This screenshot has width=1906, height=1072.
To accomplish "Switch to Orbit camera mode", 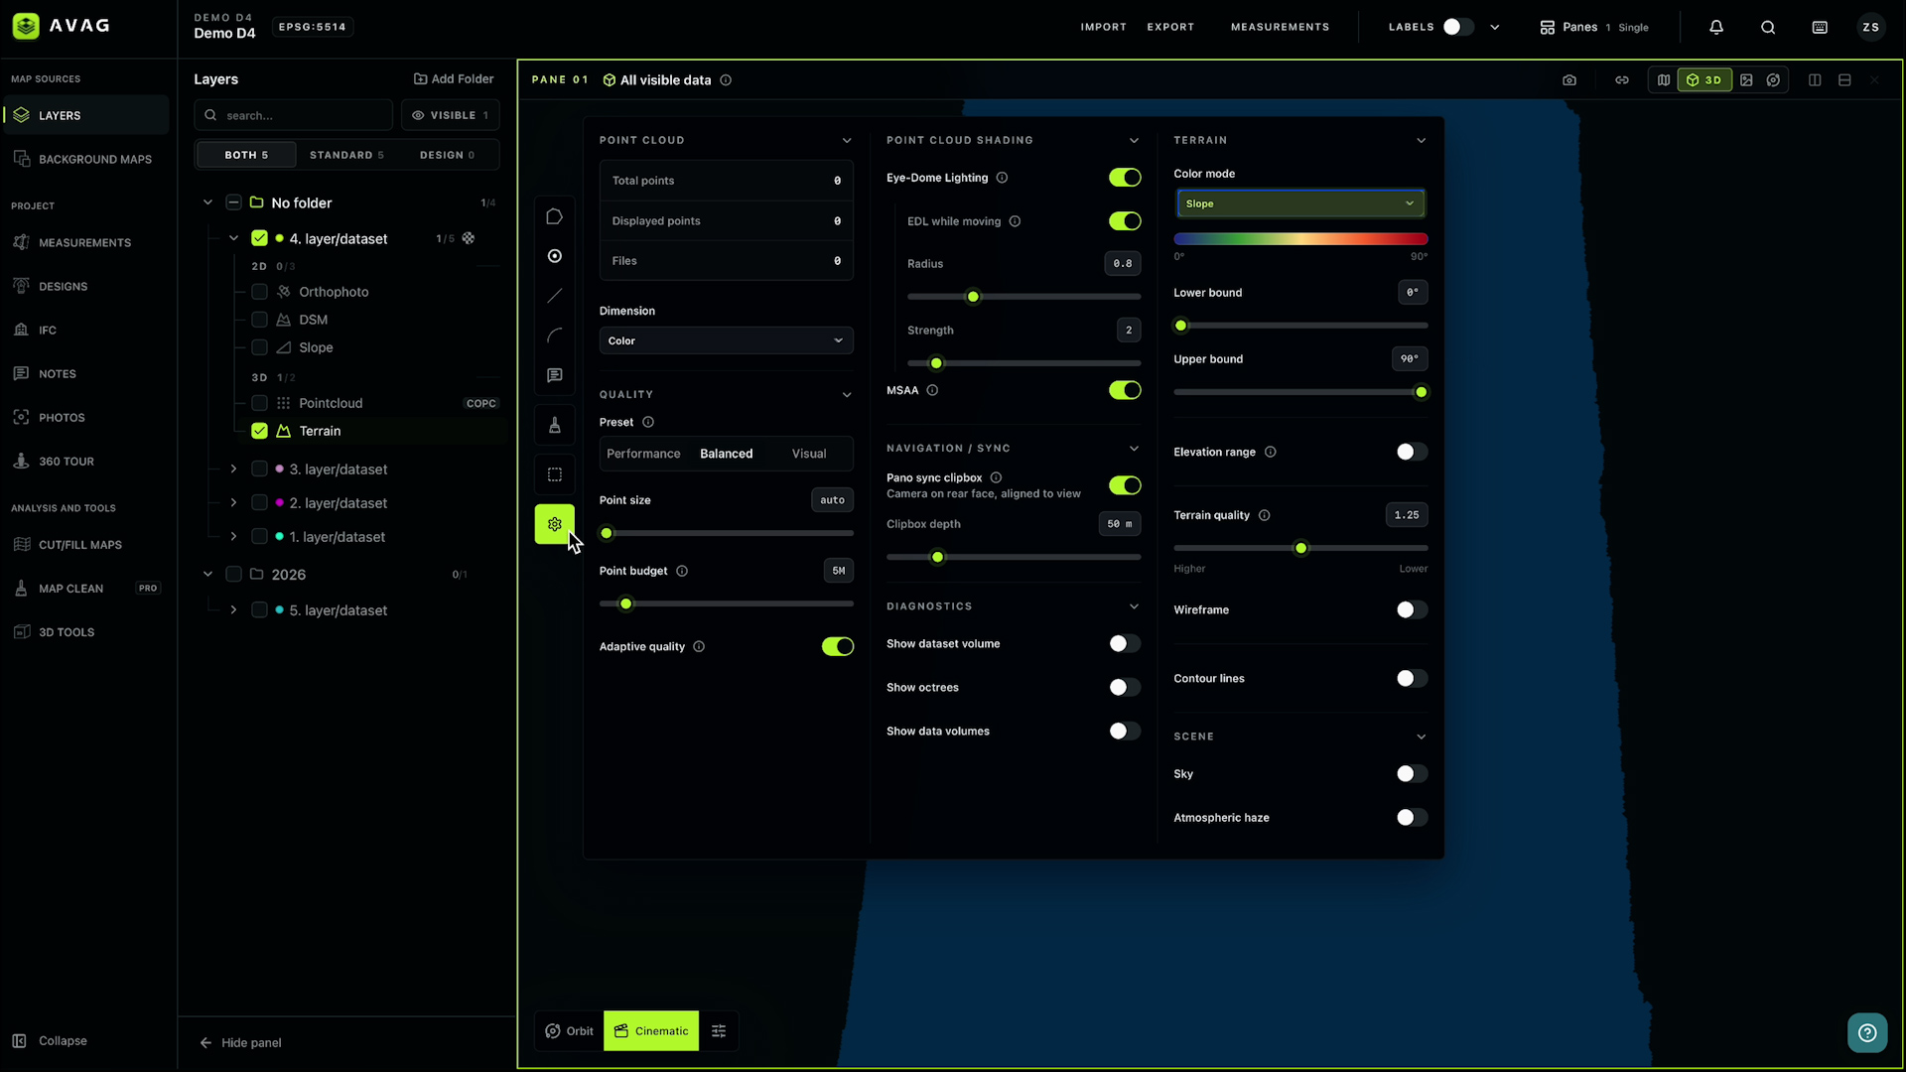I will (570, 1031).
